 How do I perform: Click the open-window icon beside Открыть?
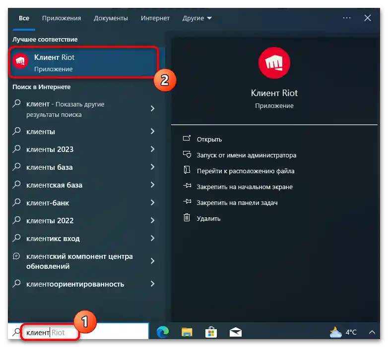coord(187,138)
